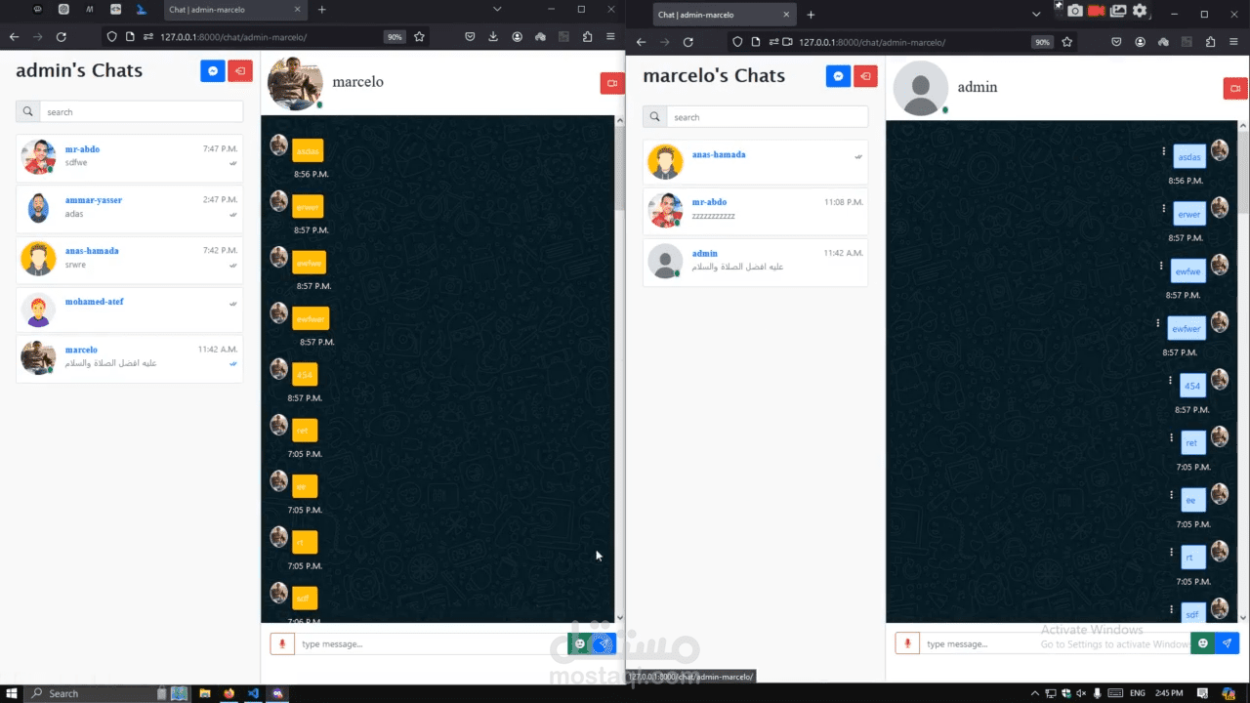Open options for the 'erwer' message in marcelo's window
The height and width of the screenshot is (703, 1250).
click(x=1164, y=208)
